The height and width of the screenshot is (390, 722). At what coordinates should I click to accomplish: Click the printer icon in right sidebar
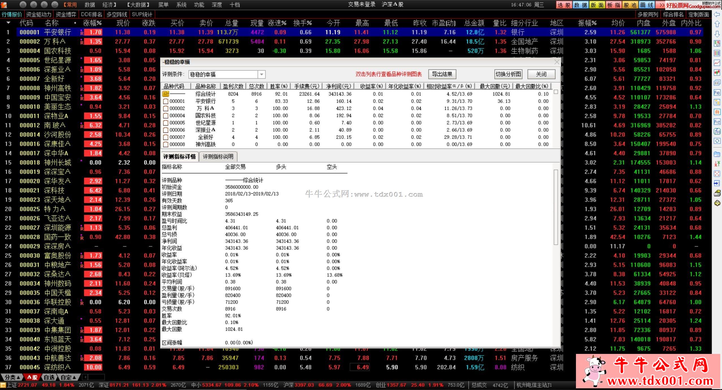[717, 193]
